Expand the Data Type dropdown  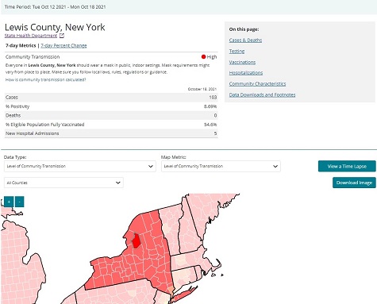coord(80,167)
